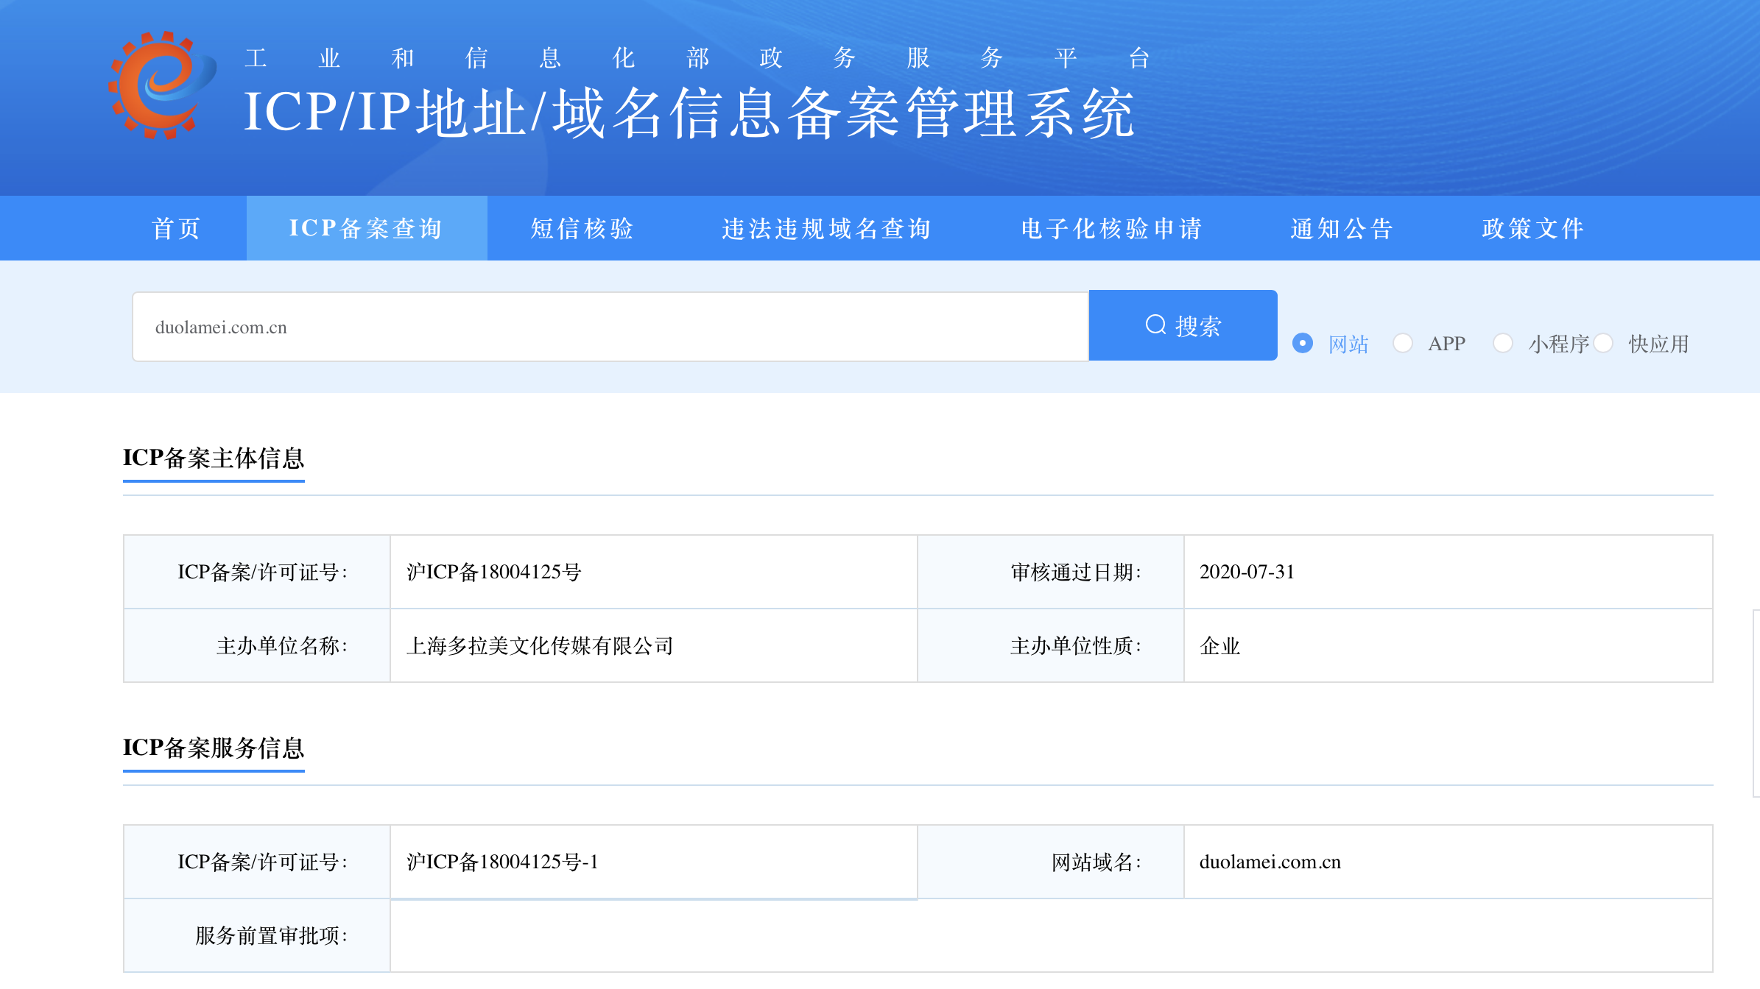Focus the domain search input field
The image size is (1760, 989).
(x=610, y=327)
